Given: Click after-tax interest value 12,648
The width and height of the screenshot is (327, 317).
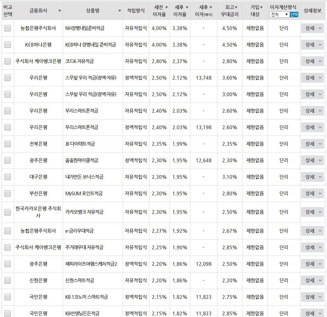Looking at the screenshot, I should (x=204, y=161).
